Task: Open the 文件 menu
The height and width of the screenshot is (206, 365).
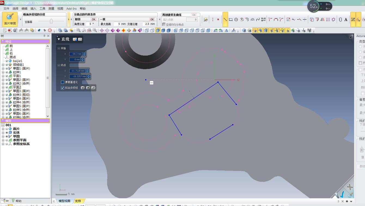Action: tap(7, 9)
